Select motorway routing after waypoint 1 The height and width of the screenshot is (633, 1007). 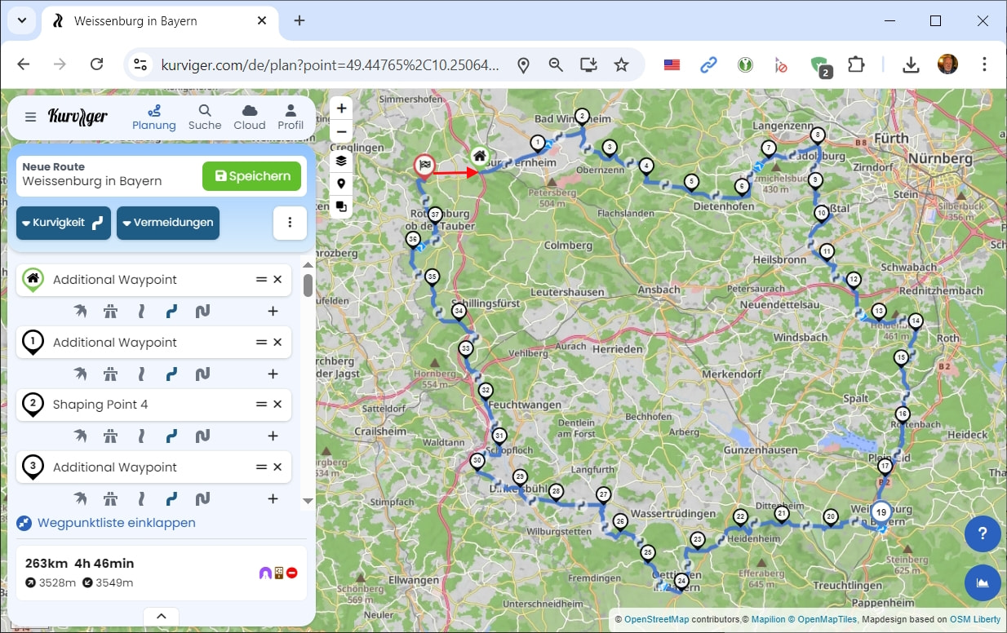coord(110,374)
